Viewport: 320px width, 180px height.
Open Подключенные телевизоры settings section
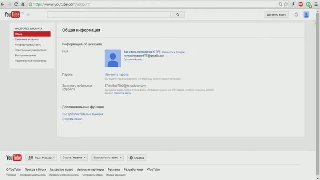[x=31, y=61]
